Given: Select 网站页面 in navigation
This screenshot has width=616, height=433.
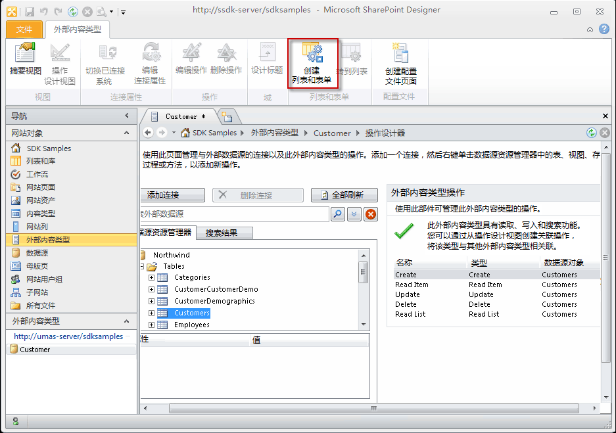Looking at the screenshot, I should tap(41, 187).
